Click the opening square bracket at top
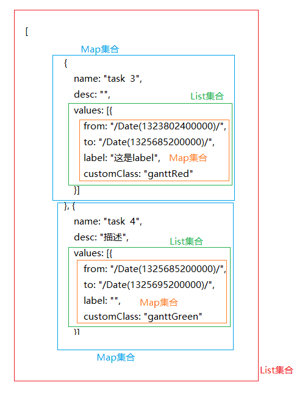Viewport: 305px width, 399px height. (27, 32)
